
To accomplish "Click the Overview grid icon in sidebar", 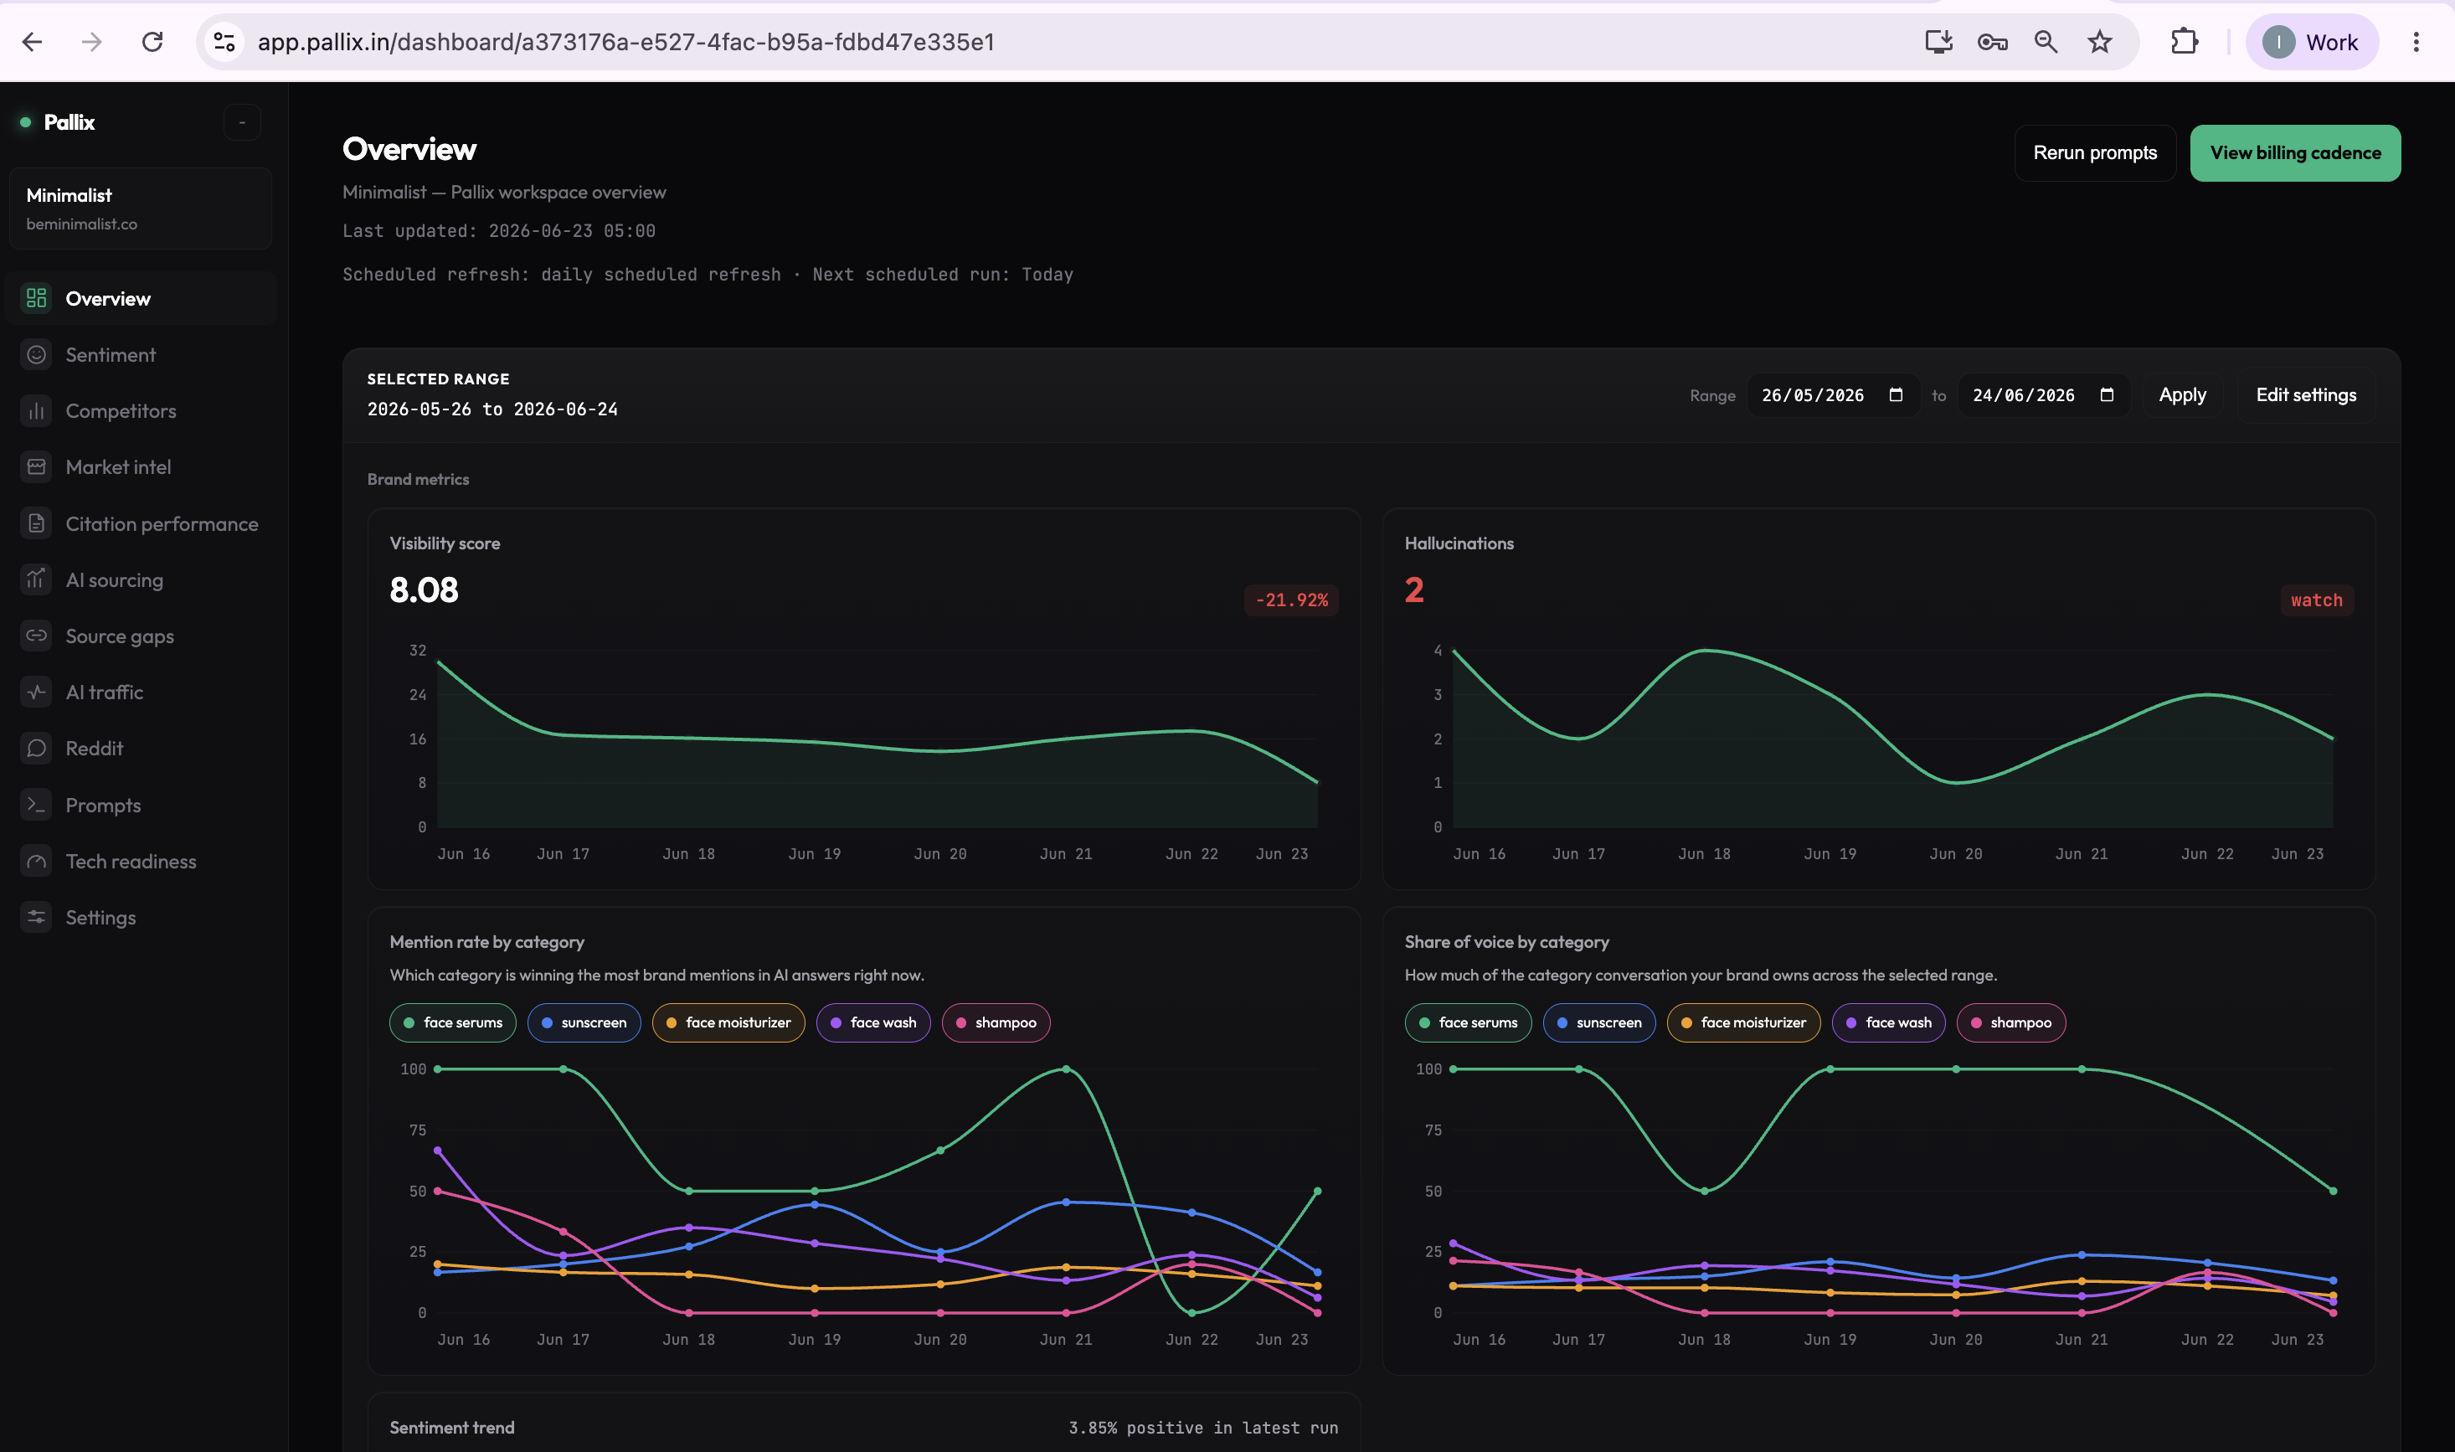I will pos(36,298).
